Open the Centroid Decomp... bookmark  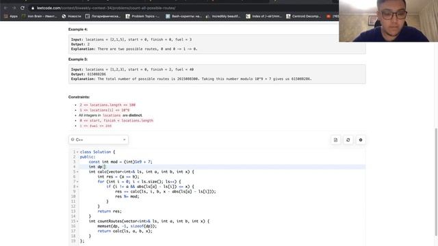(304, 16)
